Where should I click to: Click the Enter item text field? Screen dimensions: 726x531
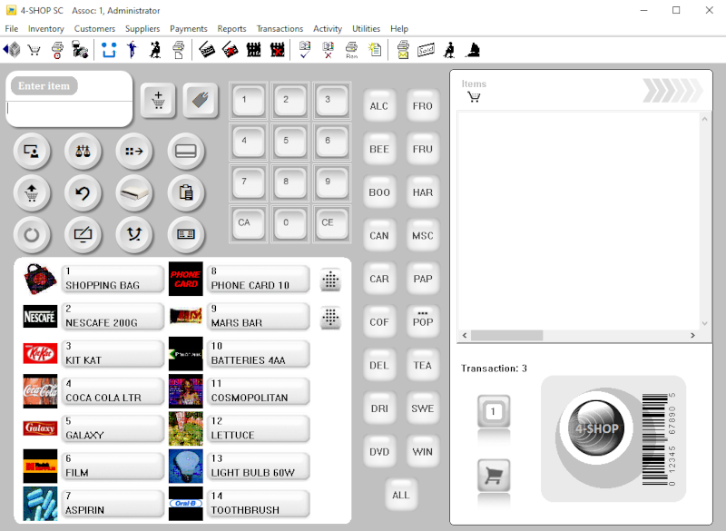(x=69, y=110)
